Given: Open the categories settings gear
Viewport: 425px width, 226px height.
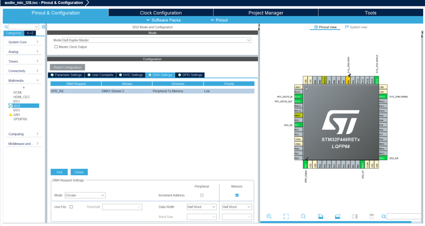Looking at the screenshot, I should [43, 27].
